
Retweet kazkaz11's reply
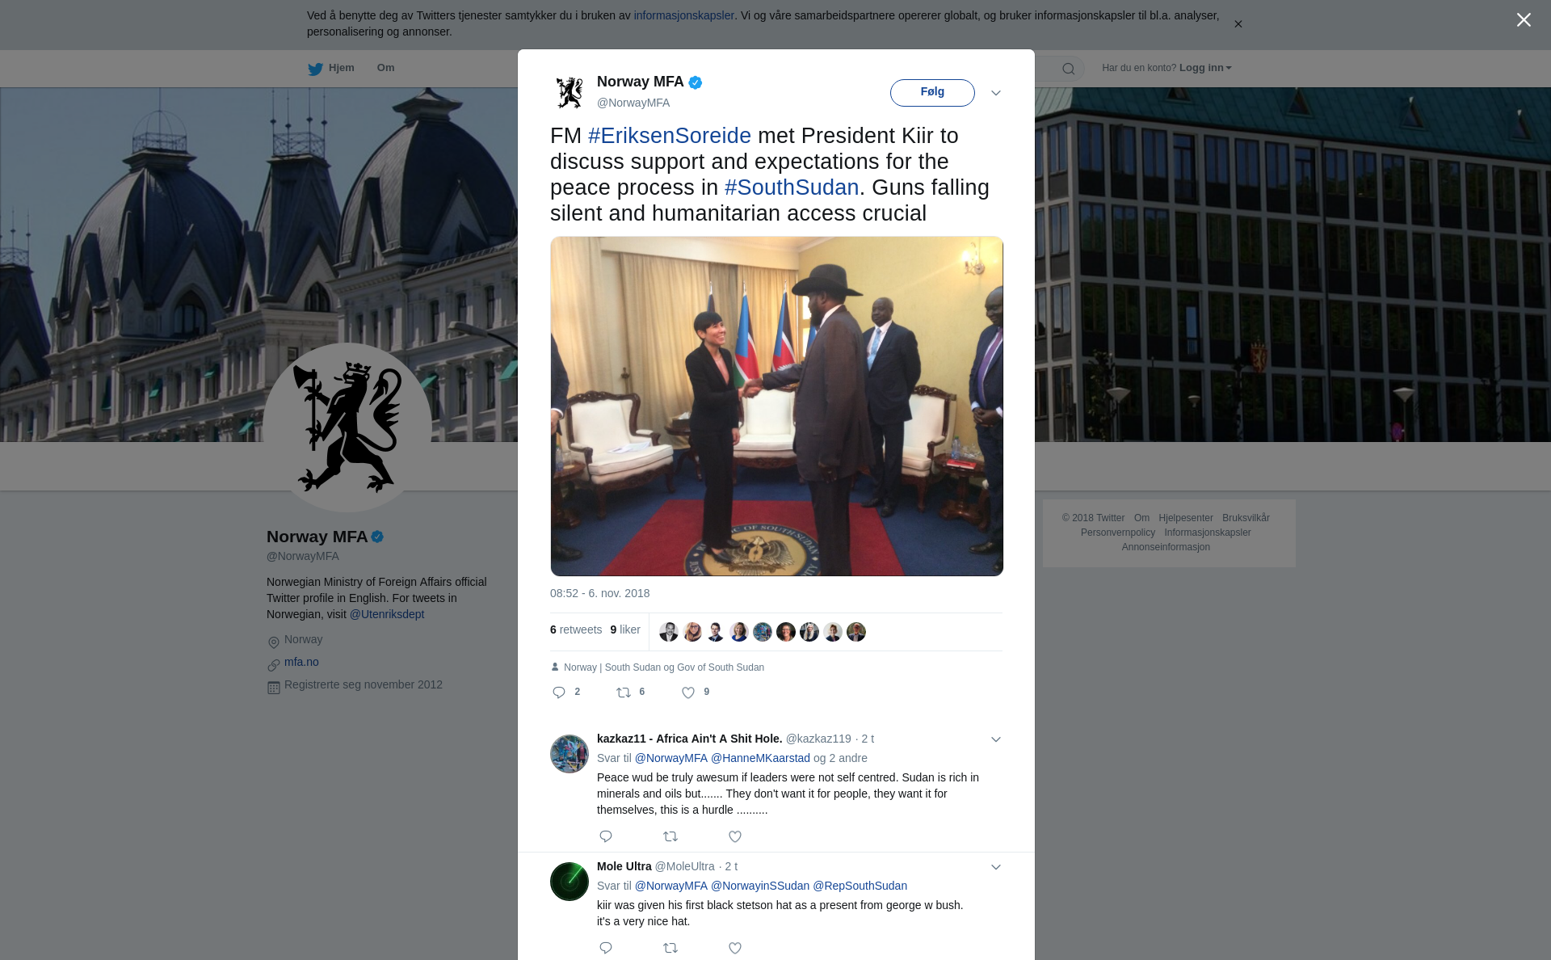tap(670, 836)
